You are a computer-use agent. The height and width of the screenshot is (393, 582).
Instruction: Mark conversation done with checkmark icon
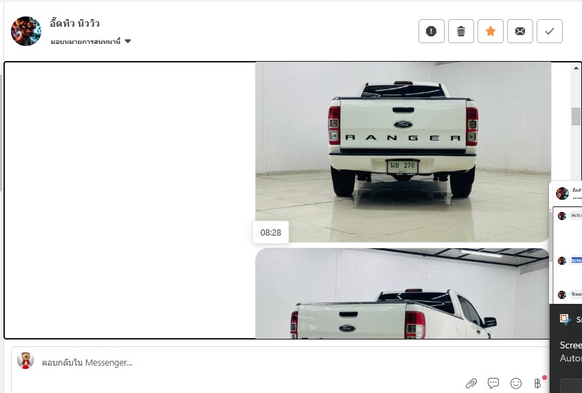pyautogui.click(x=549, y=31)
